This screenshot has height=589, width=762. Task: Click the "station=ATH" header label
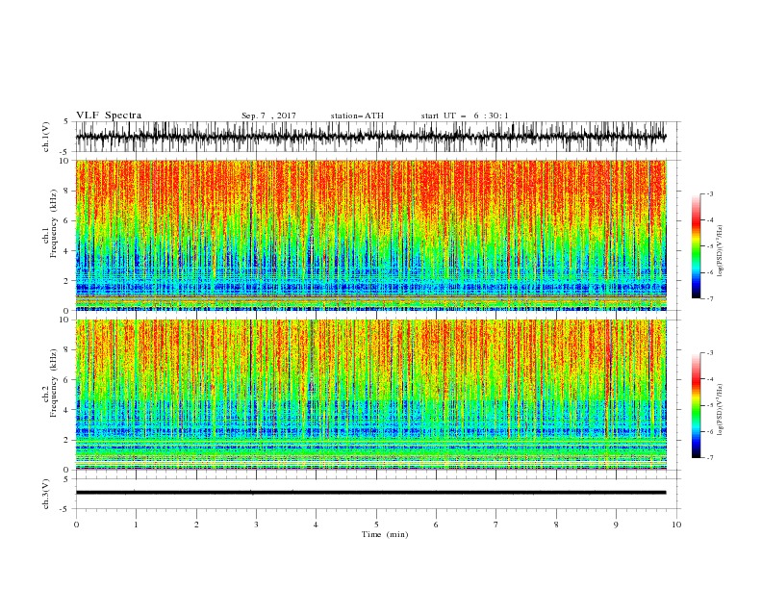(357, 115)
